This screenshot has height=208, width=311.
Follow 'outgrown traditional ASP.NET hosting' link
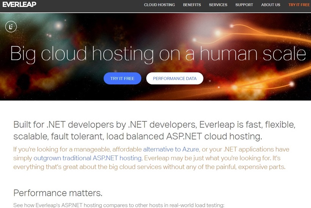[88, 158]
